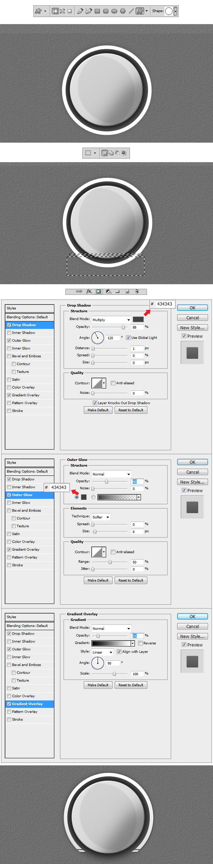This screenshot has height=864, width=213.
Task: Open adjustment layer icon menu
Action: point(108,291)
